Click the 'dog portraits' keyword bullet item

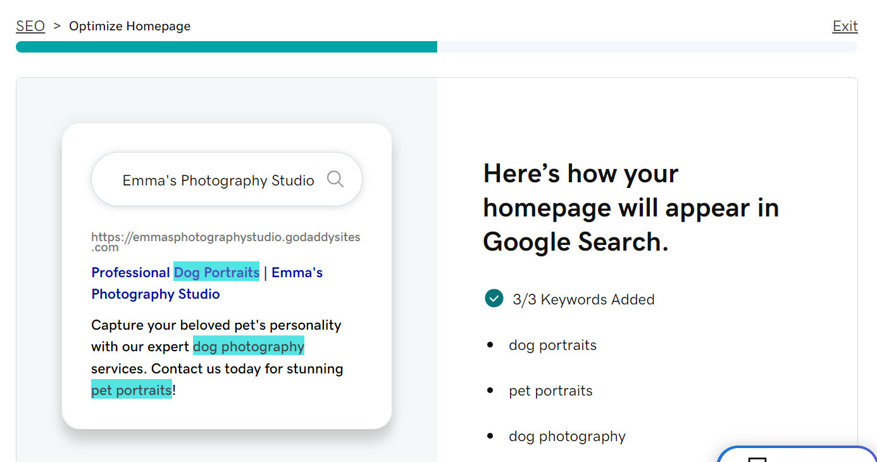(552, 345)
